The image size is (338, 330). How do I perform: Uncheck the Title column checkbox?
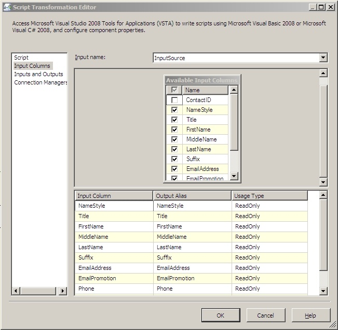point(174,120)
